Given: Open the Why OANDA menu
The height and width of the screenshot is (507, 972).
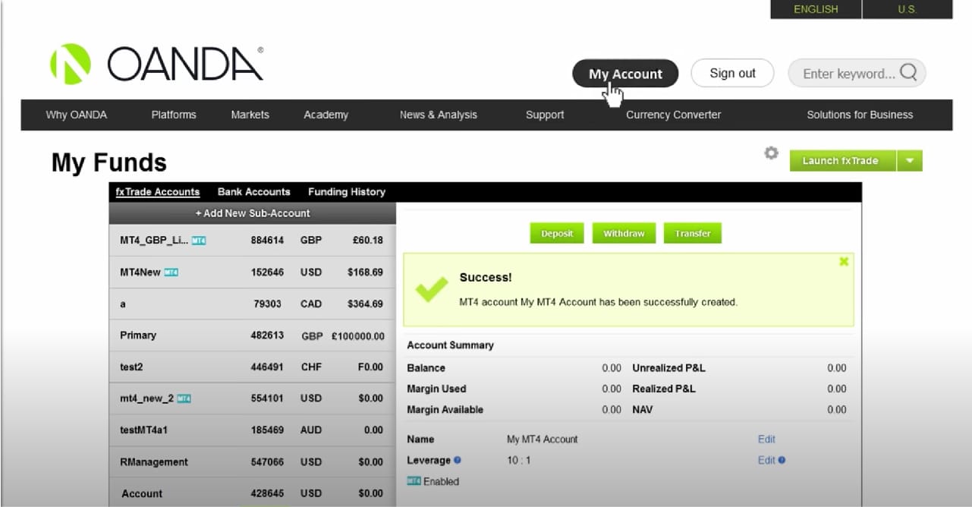Looking at the screenshot, I should point(77,115).
